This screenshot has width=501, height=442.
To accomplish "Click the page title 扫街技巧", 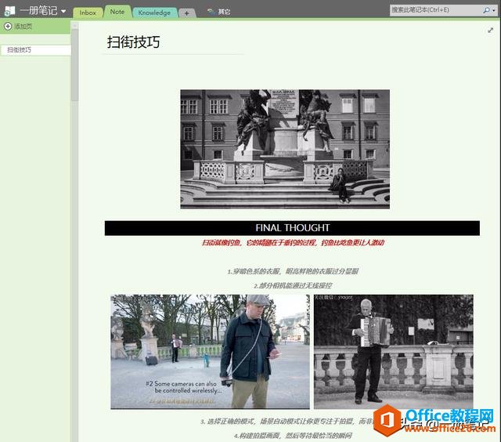I will tap(133, 42).
